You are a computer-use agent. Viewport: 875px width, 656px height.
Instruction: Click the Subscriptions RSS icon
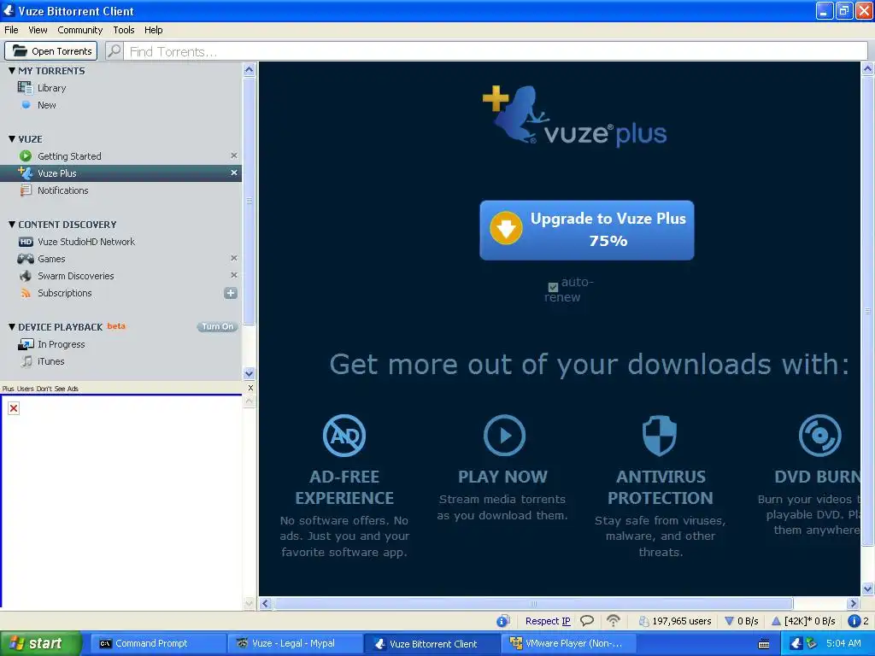[25, 293]
